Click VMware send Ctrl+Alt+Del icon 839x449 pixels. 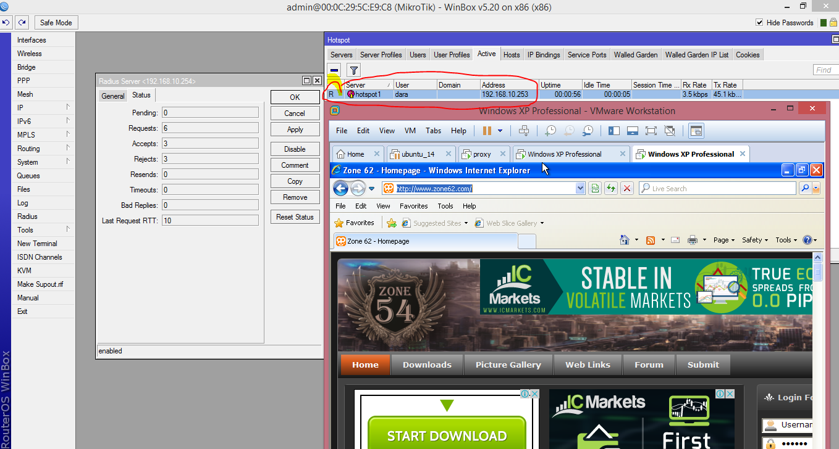point(524,131)
